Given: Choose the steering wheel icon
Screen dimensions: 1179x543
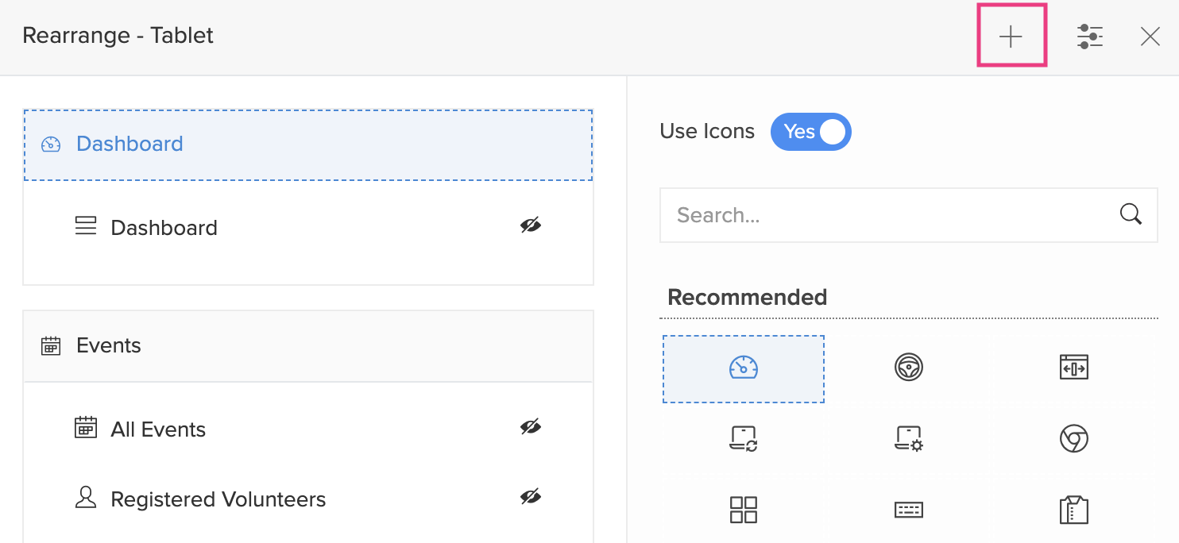Looking at the screenshot, I should tap(908, 368).
